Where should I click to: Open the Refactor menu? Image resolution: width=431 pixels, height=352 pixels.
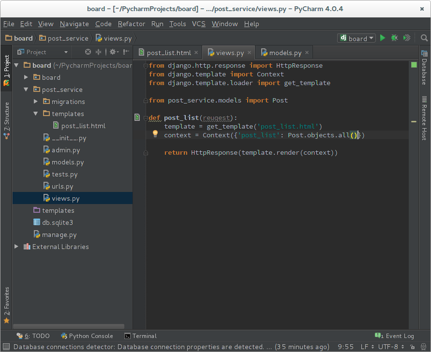click(132, 24)
